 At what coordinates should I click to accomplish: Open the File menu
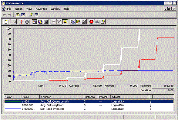[x=9, y=9]
